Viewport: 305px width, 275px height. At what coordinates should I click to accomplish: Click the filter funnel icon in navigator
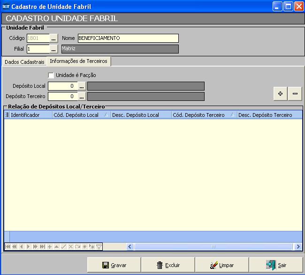pos(99,247)
